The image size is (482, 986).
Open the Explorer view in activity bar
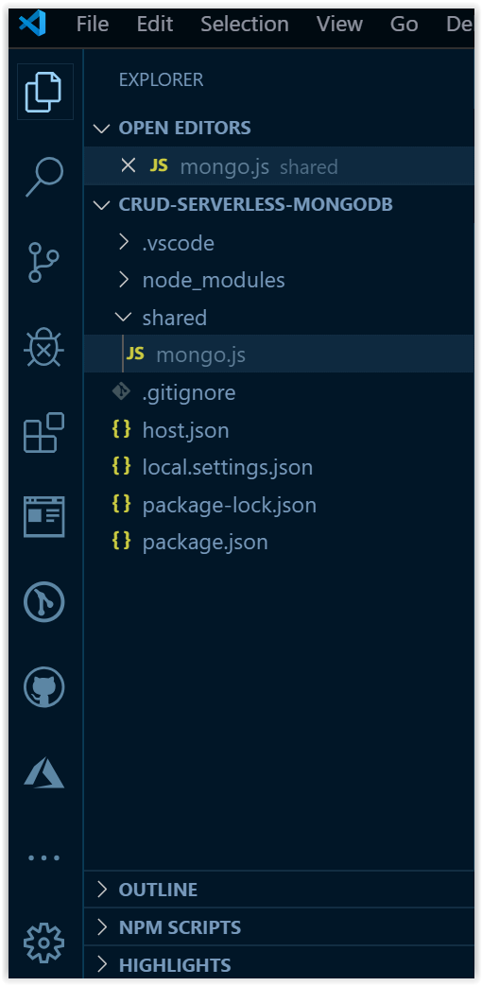(44, 92)
